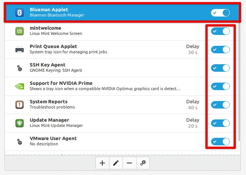Select the Support for NVIDIA Prime title

click(61, 83)
